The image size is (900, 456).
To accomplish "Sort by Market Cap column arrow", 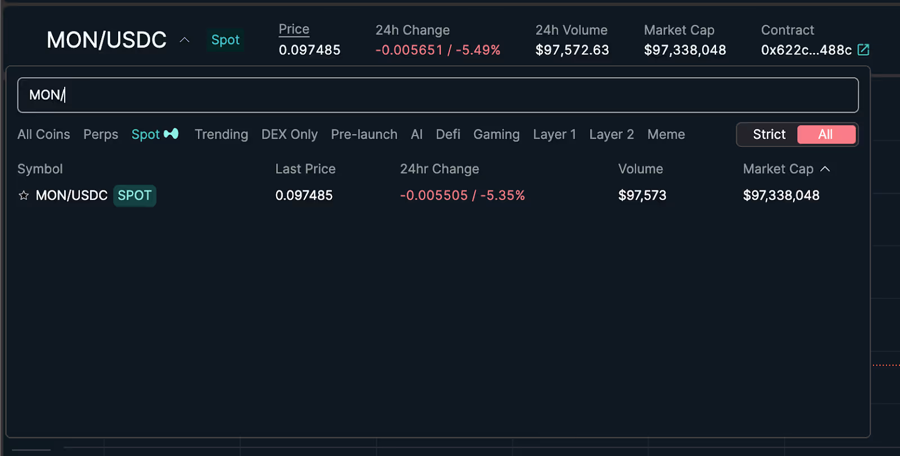I will coord(825,169).
